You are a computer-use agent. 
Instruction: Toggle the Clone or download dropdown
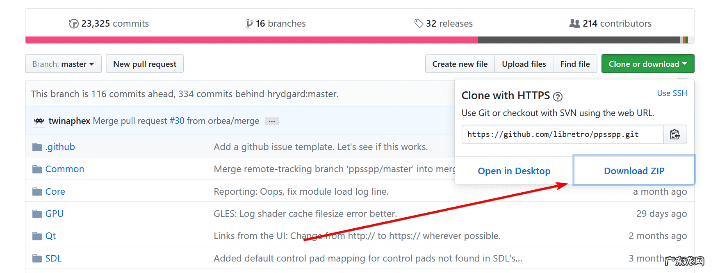[647, 64]
